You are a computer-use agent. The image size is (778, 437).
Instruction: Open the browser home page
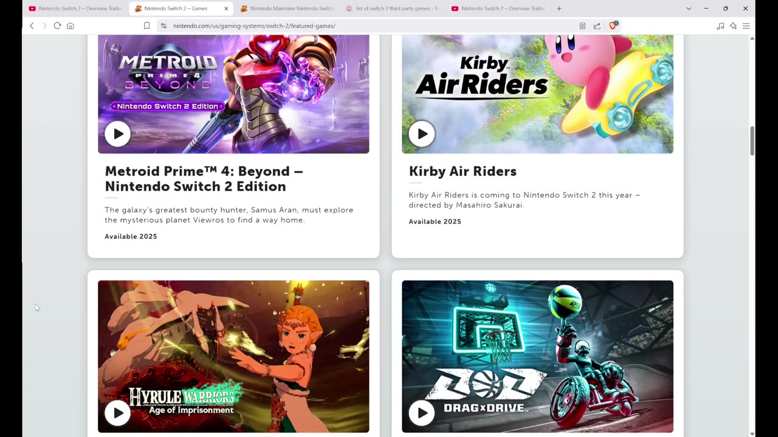click(71, 25)
